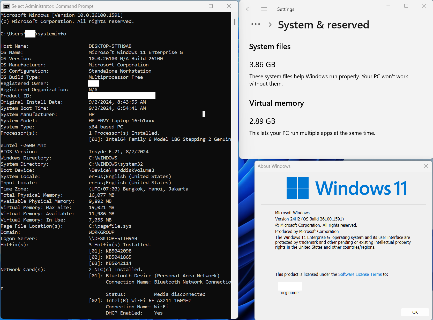The height and width of the screenshot is (320, 433).
Task: Click 'WORKGROUP' domain value
Action: 101,232
